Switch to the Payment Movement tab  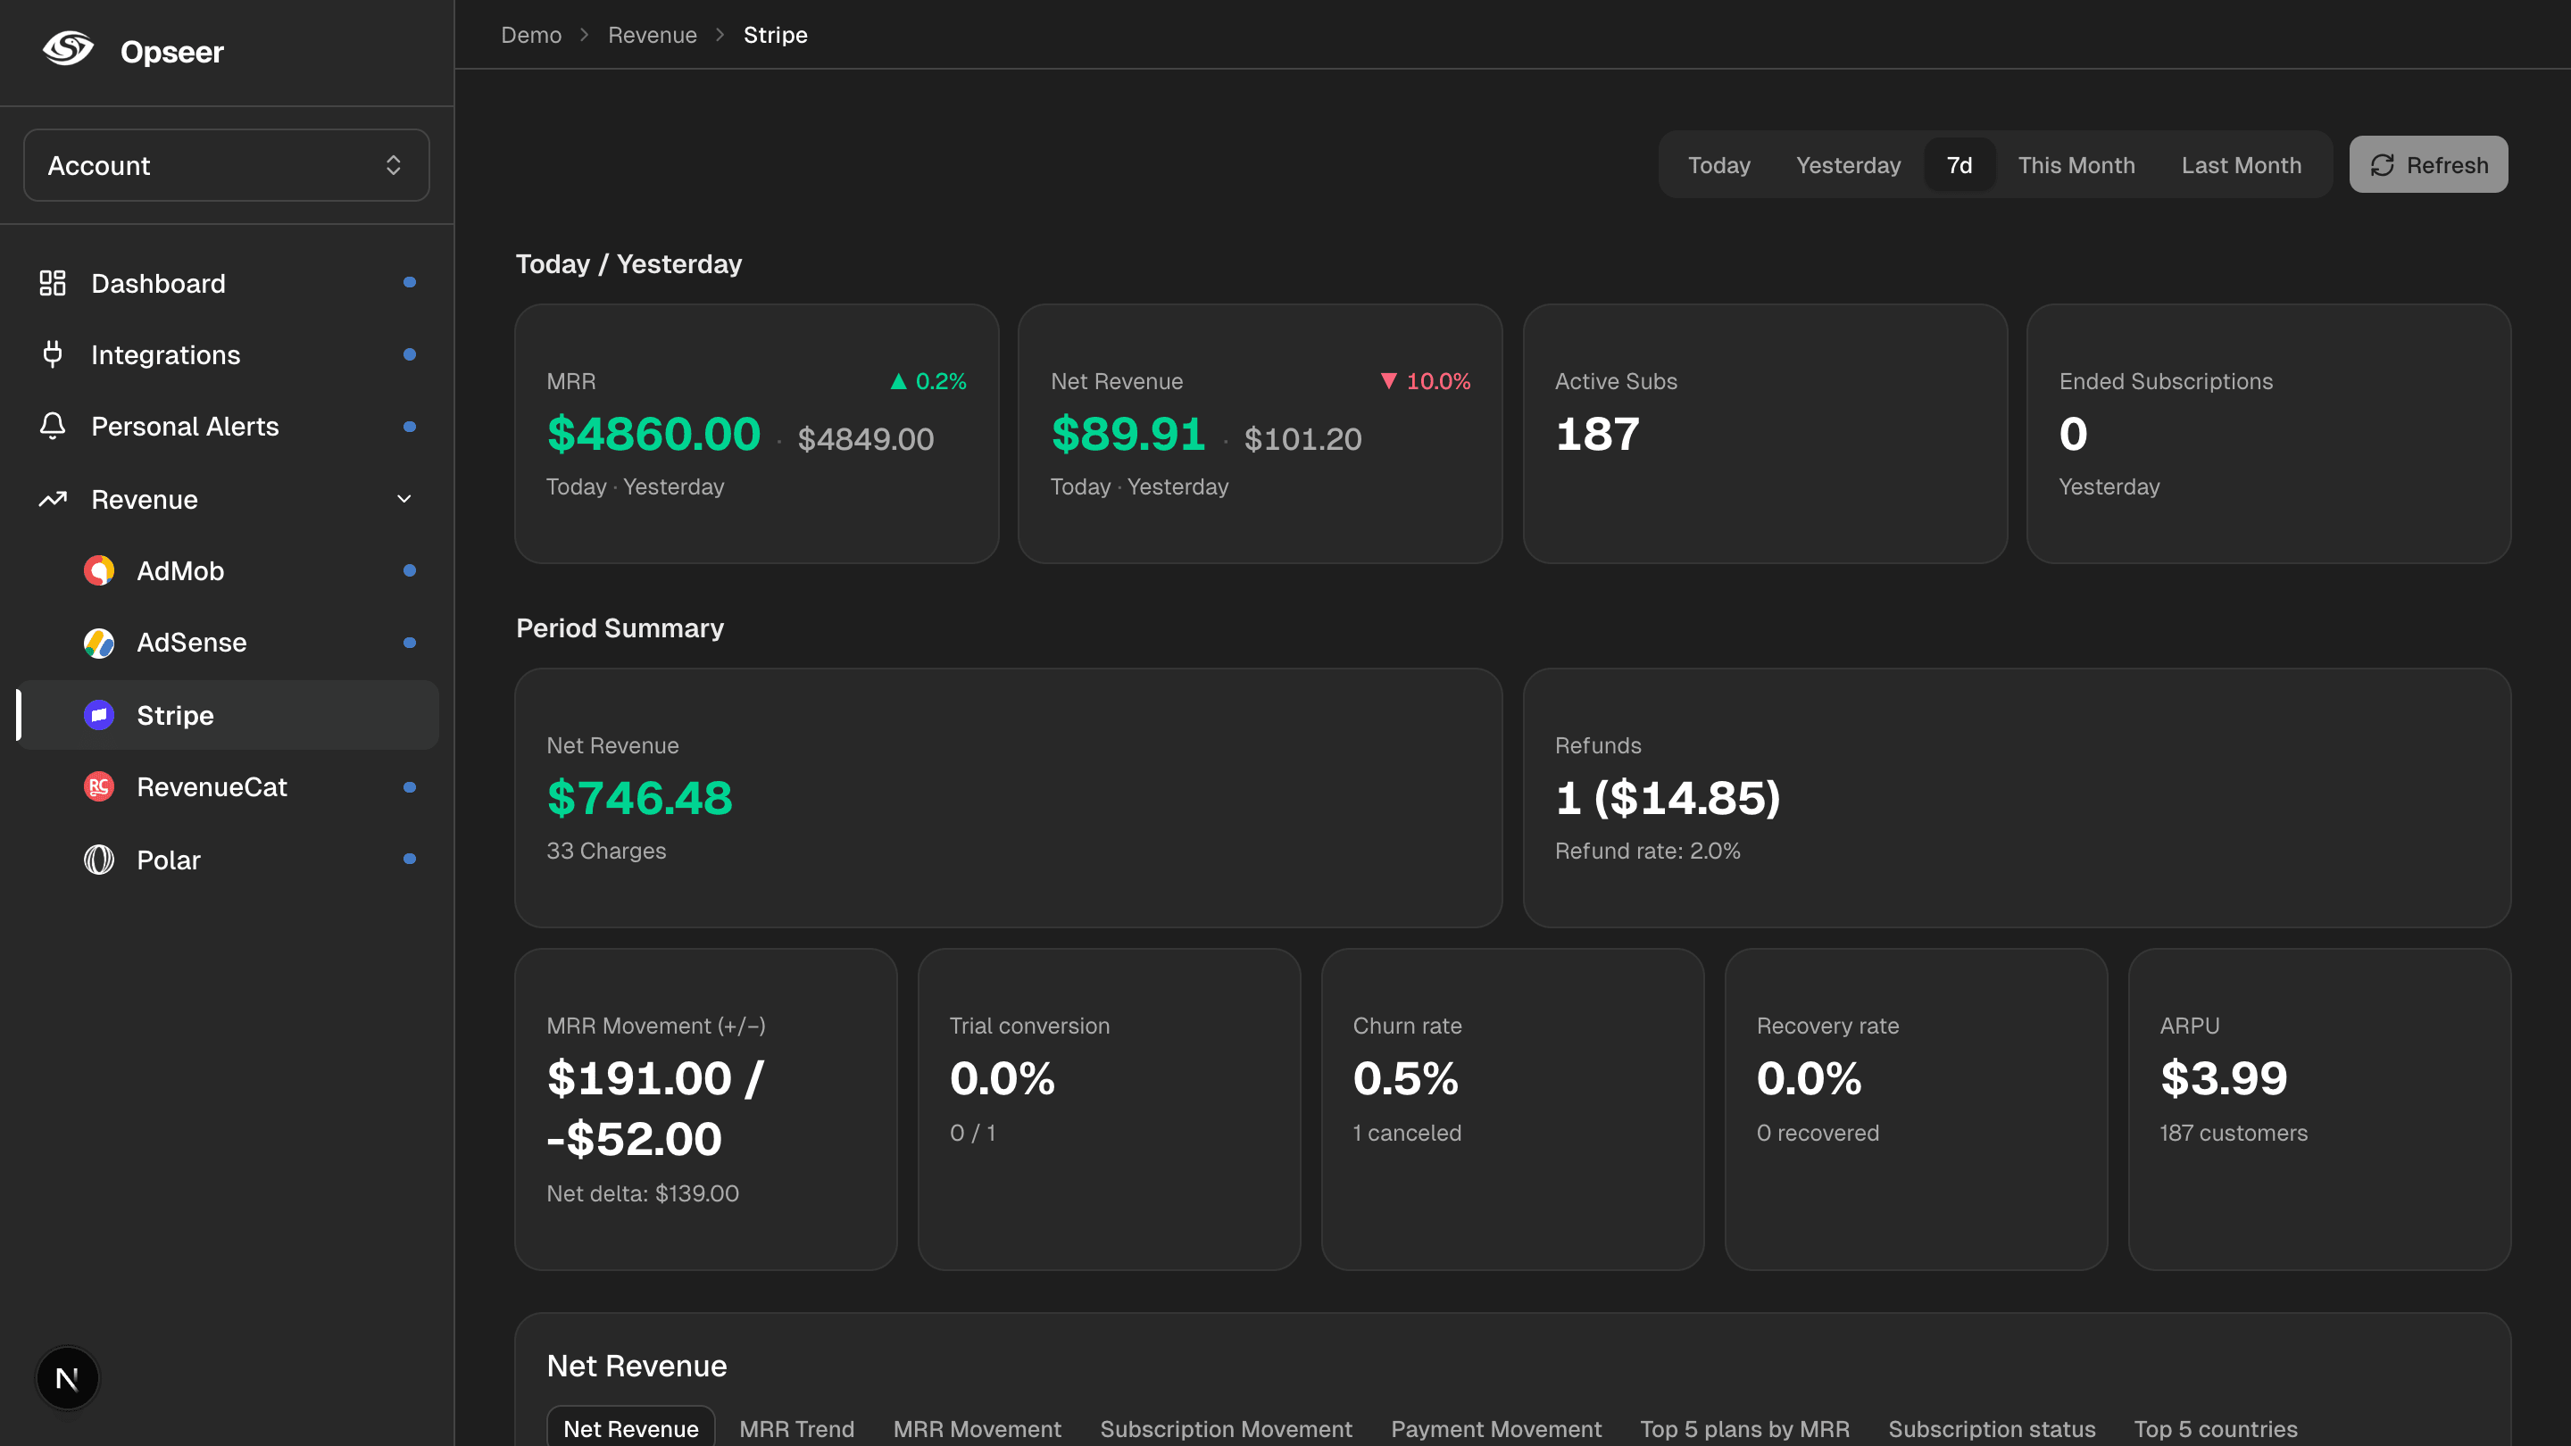point(1496,1428)
